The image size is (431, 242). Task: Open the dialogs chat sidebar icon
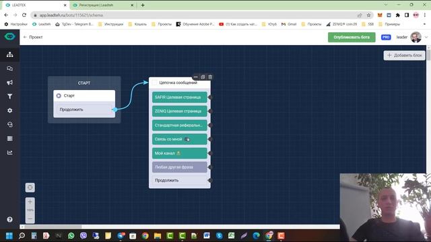tap(10, 69)
